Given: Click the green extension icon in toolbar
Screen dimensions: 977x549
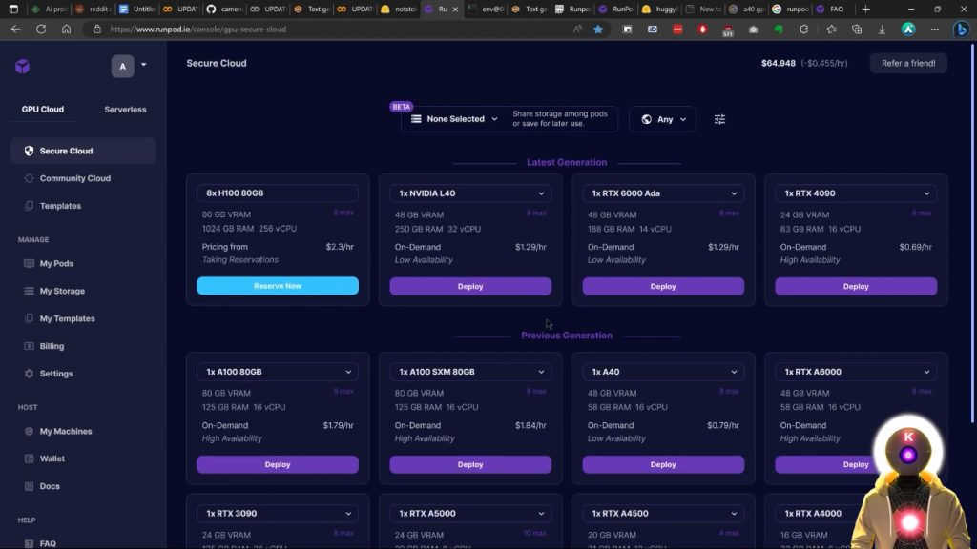Looking at the screenshot, I should [x=779, y=30].
